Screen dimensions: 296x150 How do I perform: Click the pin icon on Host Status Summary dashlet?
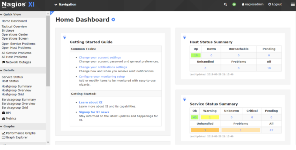(184, 37)
